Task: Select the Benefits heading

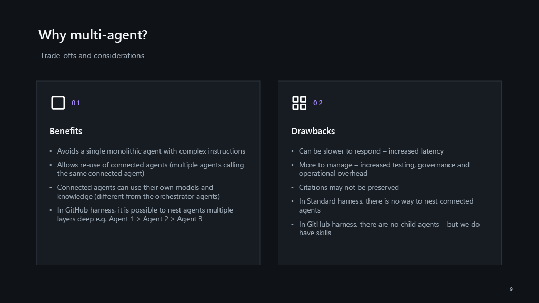Action: click(66, 131)
